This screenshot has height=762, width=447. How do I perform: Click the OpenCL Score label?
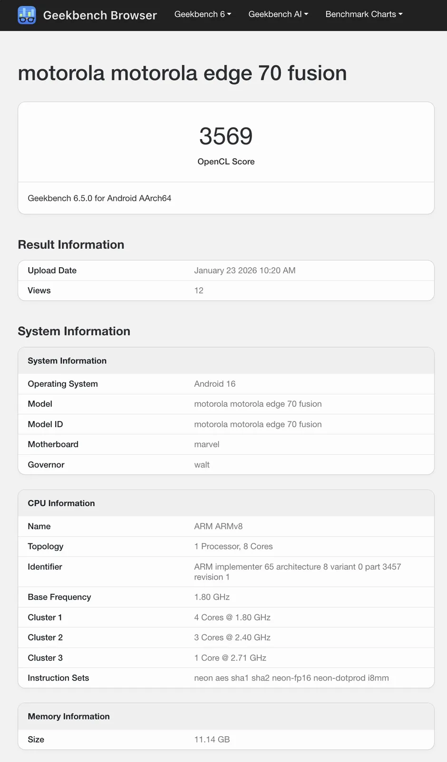point(226,161)
